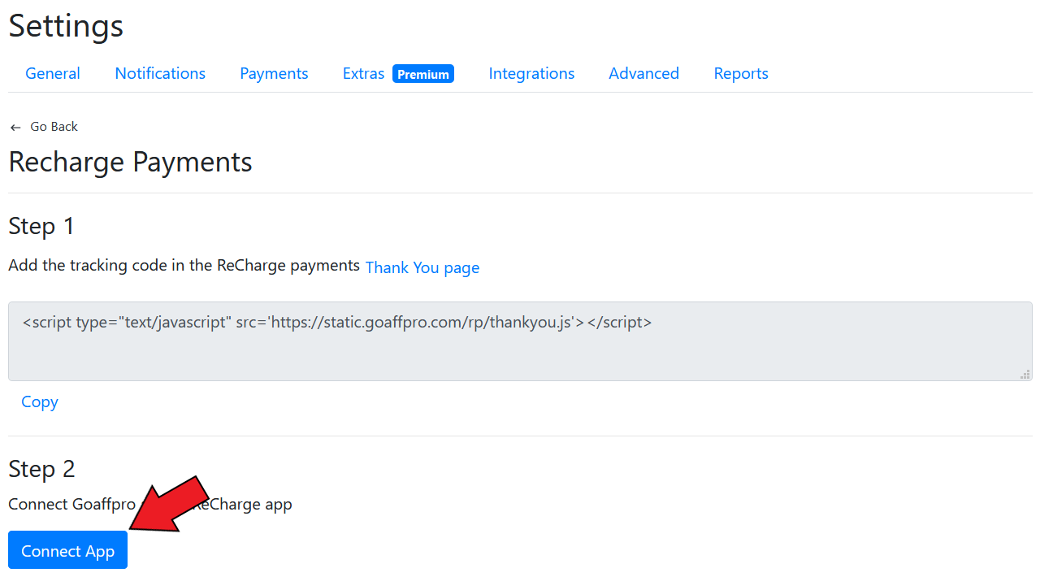
Task: Click the Step 1 heading
Action: [41, 226]
